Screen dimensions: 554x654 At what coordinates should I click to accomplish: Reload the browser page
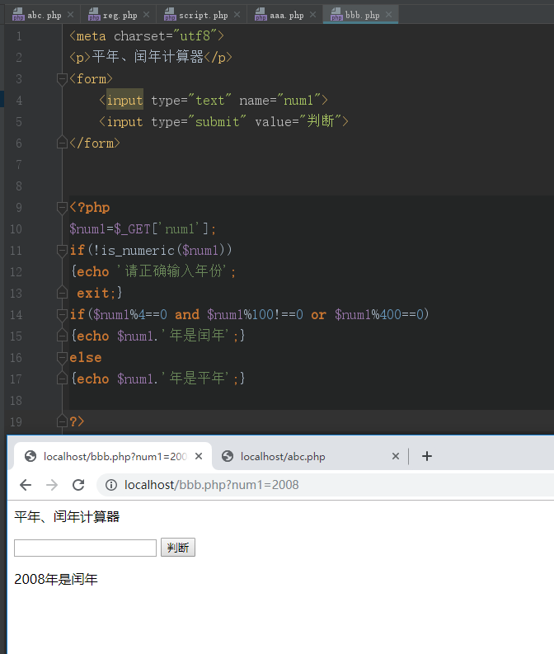pos(78,485)
